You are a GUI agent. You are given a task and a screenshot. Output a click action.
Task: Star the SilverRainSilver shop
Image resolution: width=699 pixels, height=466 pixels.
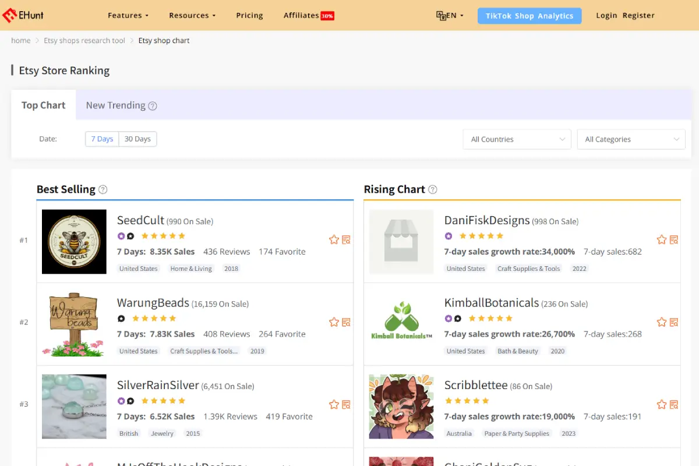click(x=333, y=404)
